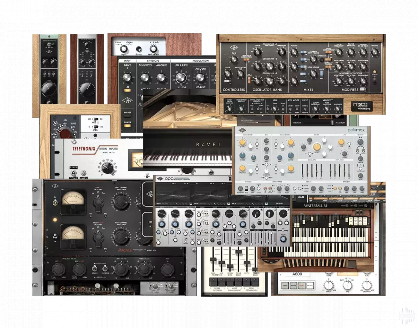Viewport: 418px width, 328px height.
Task: Toggle the Fairchild Sidechain link switch
Action: [95, 268]
